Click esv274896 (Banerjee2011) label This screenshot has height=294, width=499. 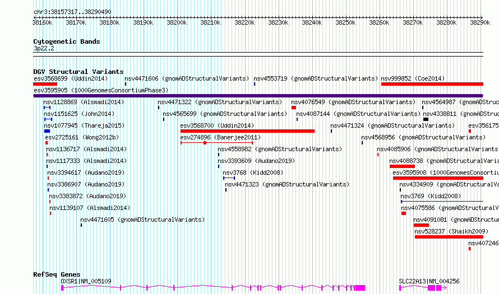coord(220,137)
